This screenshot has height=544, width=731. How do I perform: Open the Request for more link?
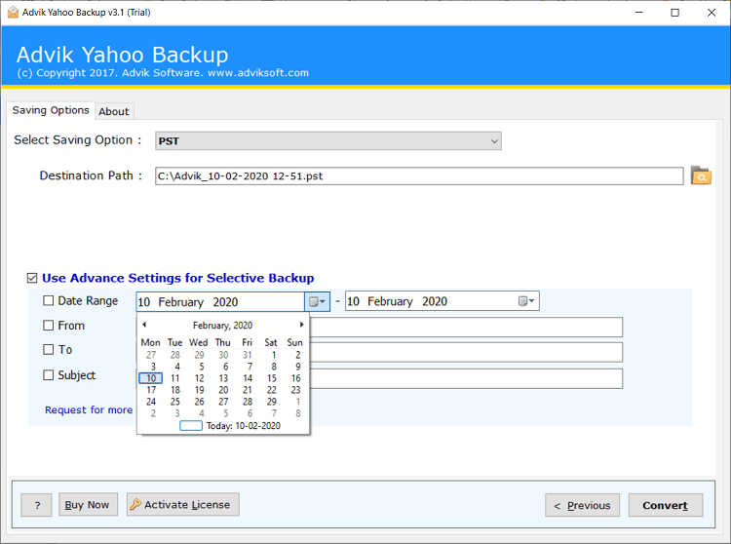[89, 409]
